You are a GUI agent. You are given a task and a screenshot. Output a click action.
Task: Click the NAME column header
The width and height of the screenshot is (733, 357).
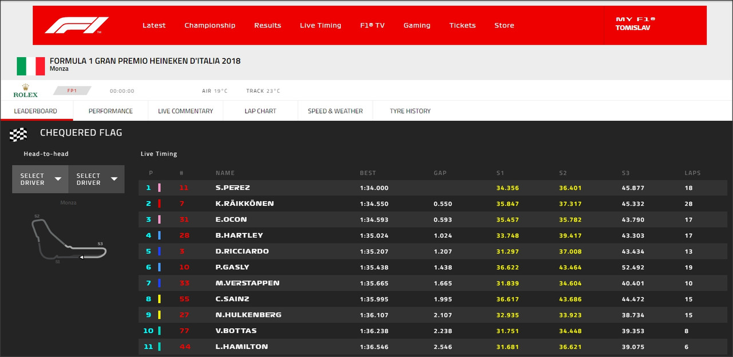pos(225,173)
